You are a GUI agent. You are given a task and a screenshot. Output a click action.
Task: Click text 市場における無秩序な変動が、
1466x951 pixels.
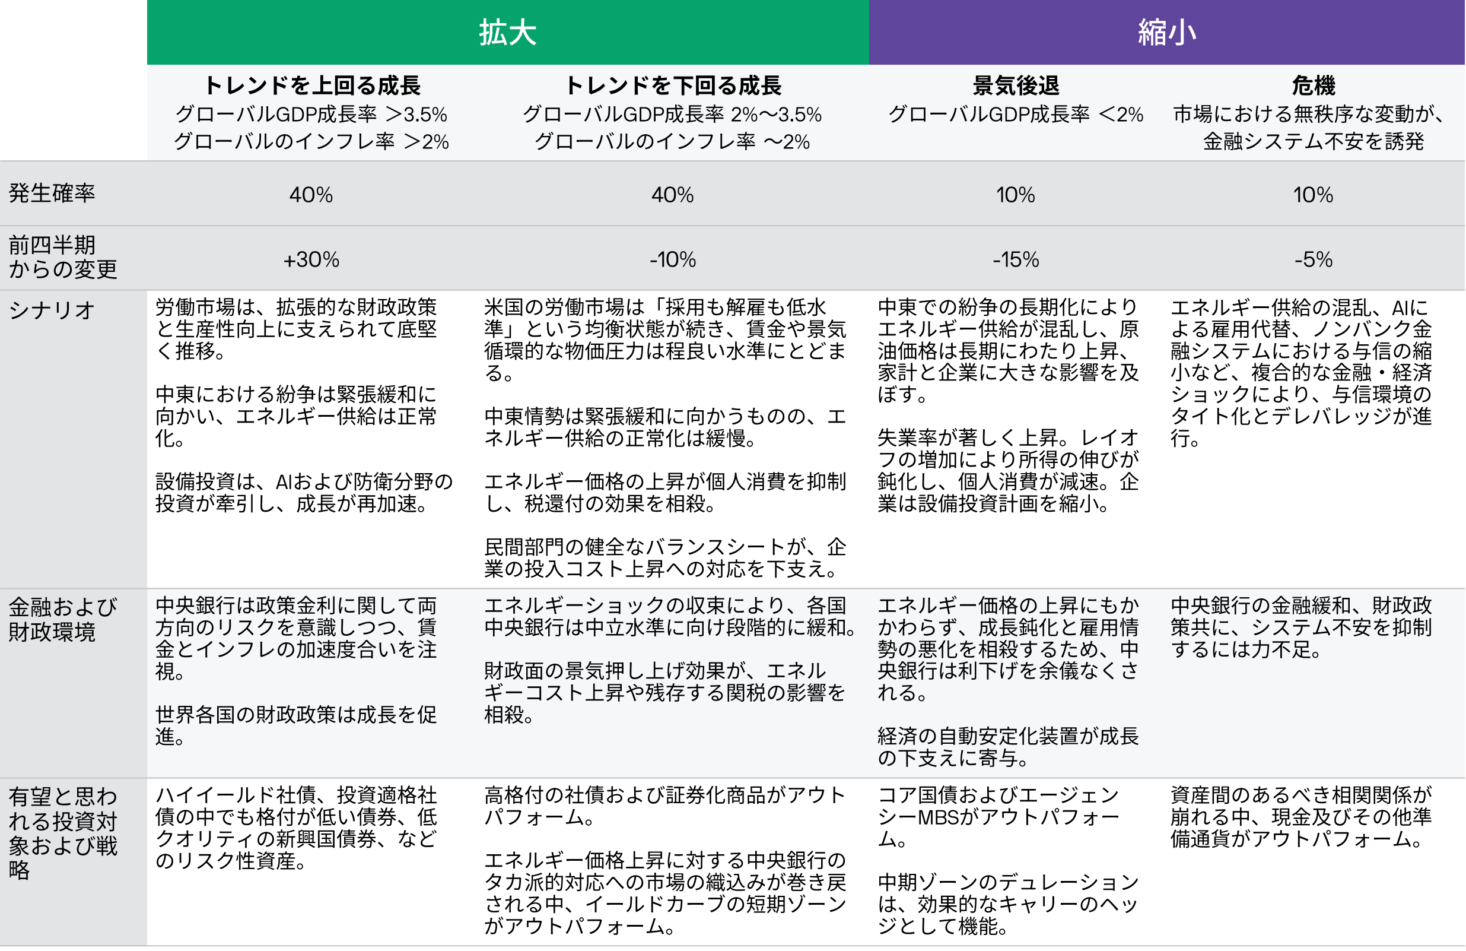[1308, 114]
